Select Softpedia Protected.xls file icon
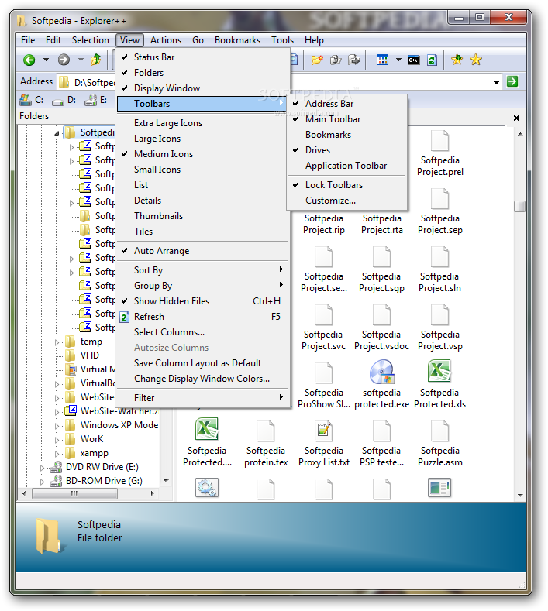This screenshot has width=548, height=611. coord(439,372)
